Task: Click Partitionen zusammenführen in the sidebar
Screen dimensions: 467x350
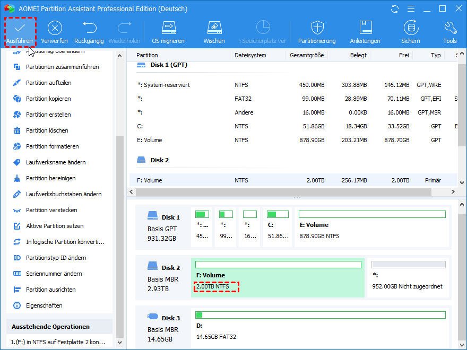Action: (x=62, y=67)
